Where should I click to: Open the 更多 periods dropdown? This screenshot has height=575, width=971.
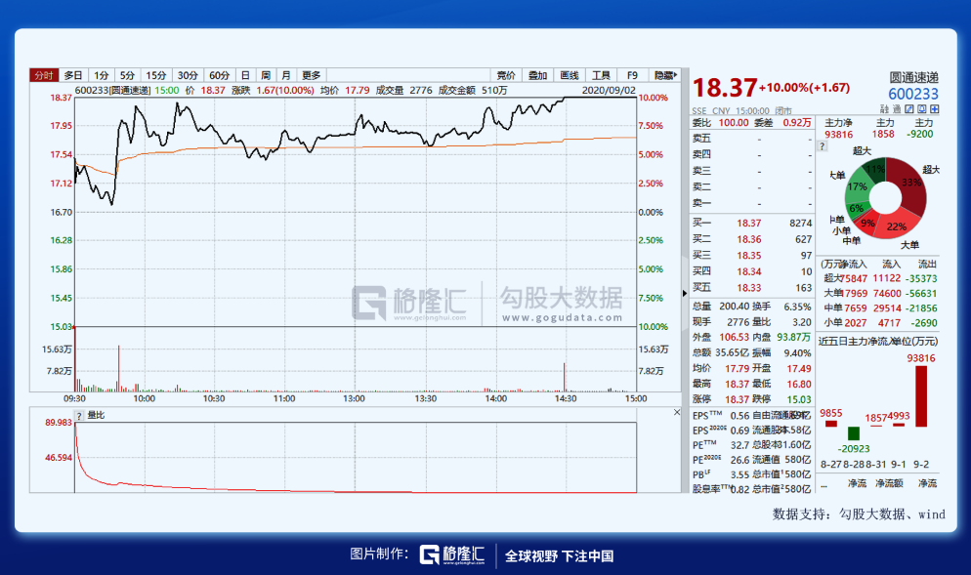[x=311, y=75]
